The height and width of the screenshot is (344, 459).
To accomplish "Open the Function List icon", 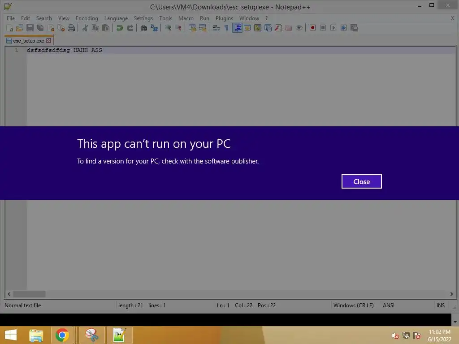I will pyautogui.click(x=278, y=28).
